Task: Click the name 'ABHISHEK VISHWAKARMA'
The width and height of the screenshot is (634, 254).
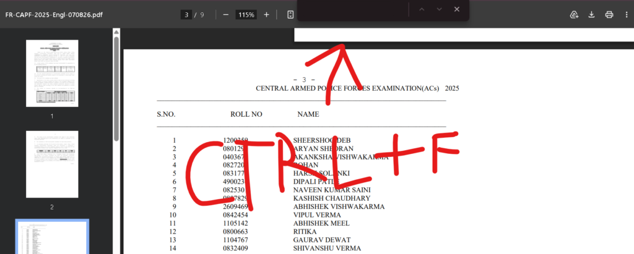Action: tap(339, 207)
